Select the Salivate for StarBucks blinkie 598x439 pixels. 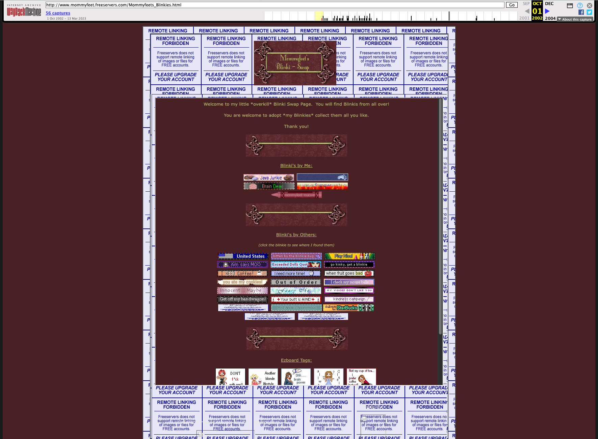tap(348, 308)
